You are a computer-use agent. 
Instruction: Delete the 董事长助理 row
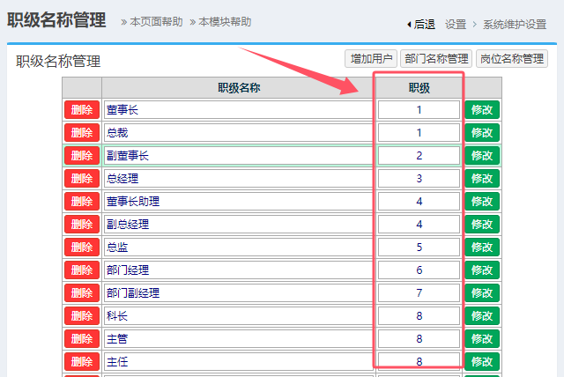(x=81, y=202)
